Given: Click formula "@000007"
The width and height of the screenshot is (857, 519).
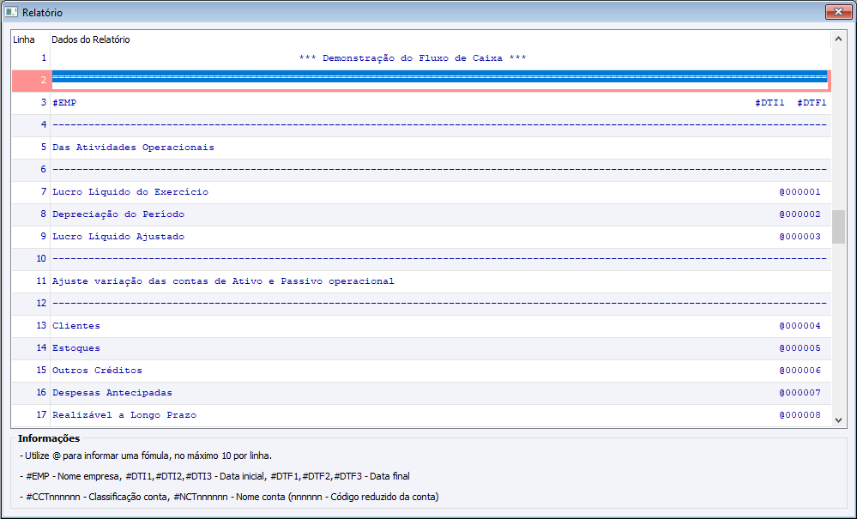Looking at the screenshot, I should coord(800,393).
